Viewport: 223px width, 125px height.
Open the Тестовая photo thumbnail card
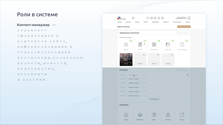pyautogui.click(x=126, y=59)
